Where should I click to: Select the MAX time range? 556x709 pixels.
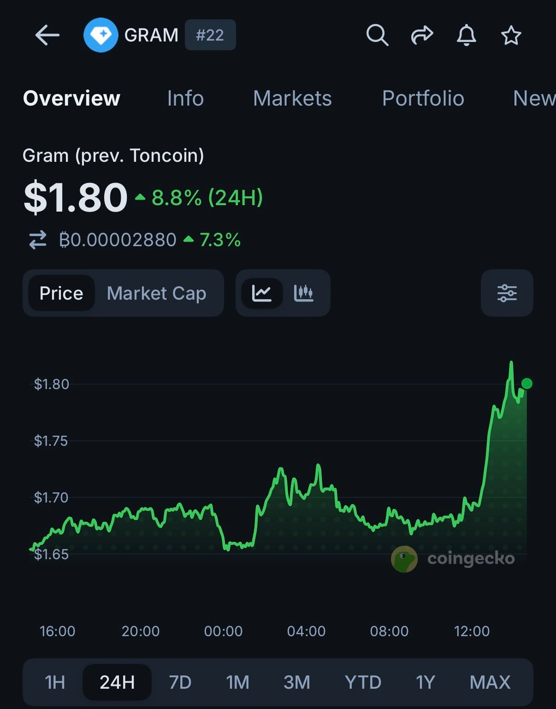click(x=490, y=682)
